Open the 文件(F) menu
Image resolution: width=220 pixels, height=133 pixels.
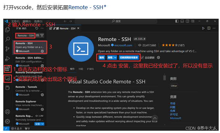(15, 21)
